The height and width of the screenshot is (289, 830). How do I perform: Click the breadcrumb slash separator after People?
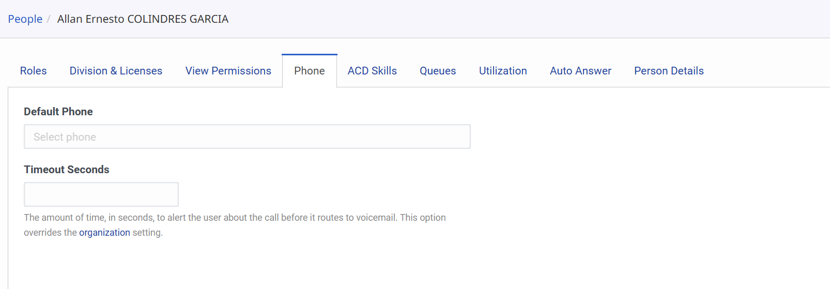[49, 19]
